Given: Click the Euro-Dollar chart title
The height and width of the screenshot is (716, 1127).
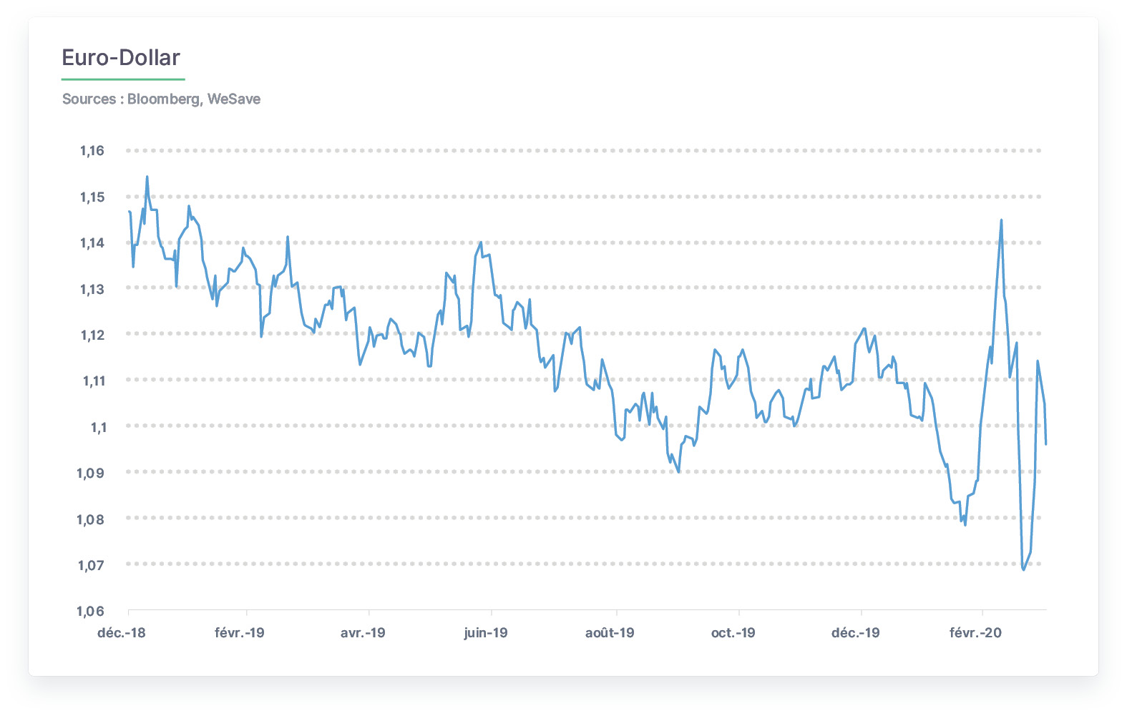Looking at the screenshot, I should pos(121,58).
